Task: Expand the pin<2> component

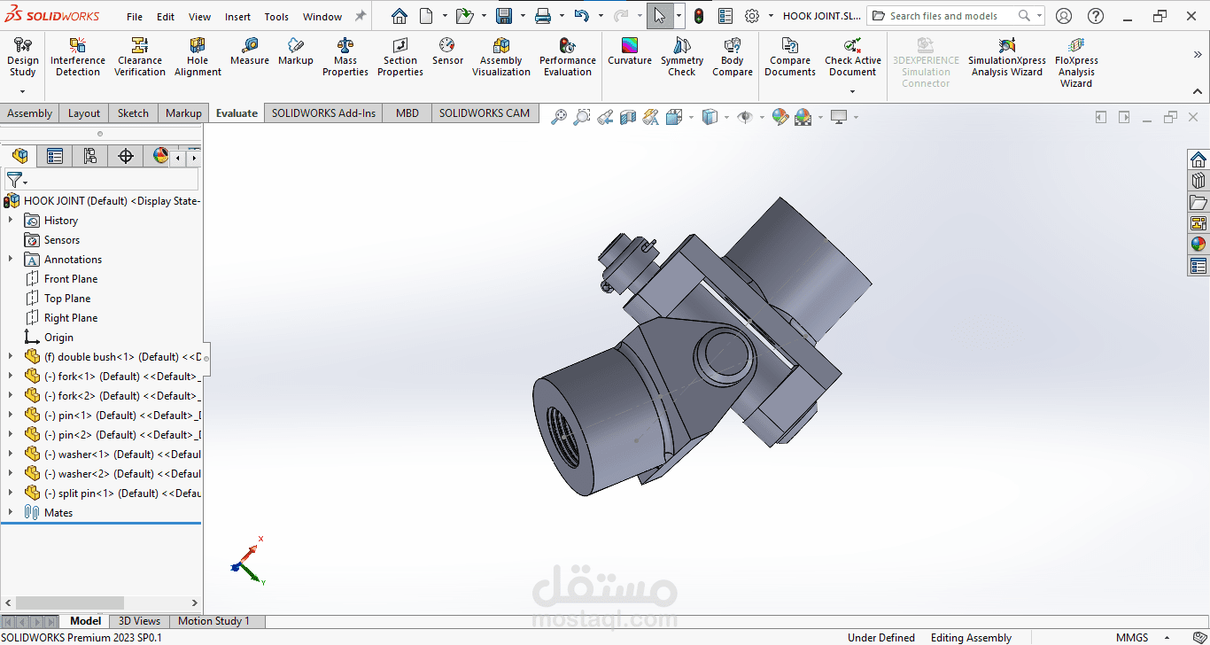Action: [x=11, y=434]
